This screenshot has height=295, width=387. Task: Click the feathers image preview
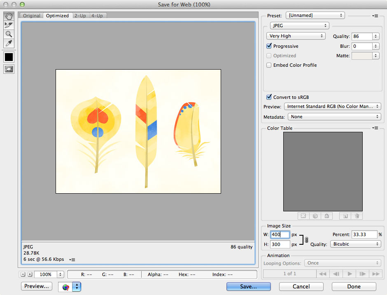(138, 131)
